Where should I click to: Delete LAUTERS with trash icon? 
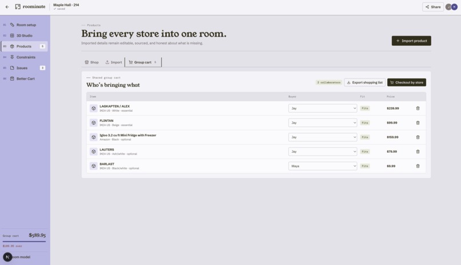418,152
